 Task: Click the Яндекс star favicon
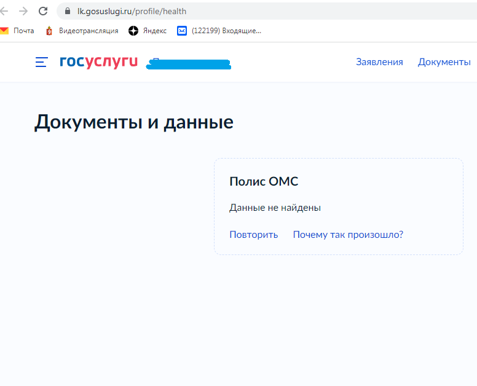[133, 31]
